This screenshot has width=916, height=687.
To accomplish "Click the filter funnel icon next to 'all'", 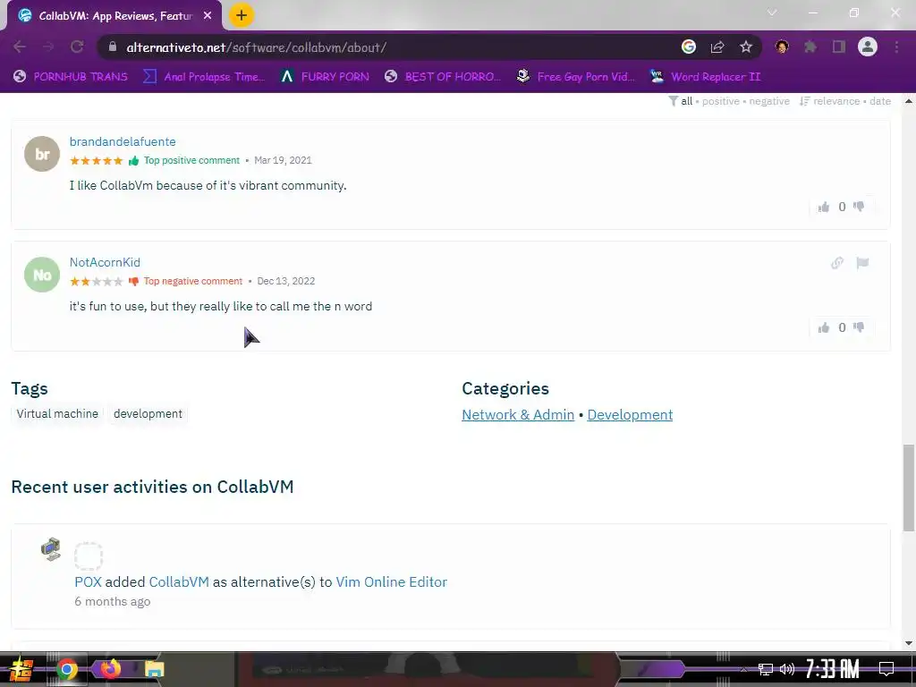I will (x=674, y=101).
